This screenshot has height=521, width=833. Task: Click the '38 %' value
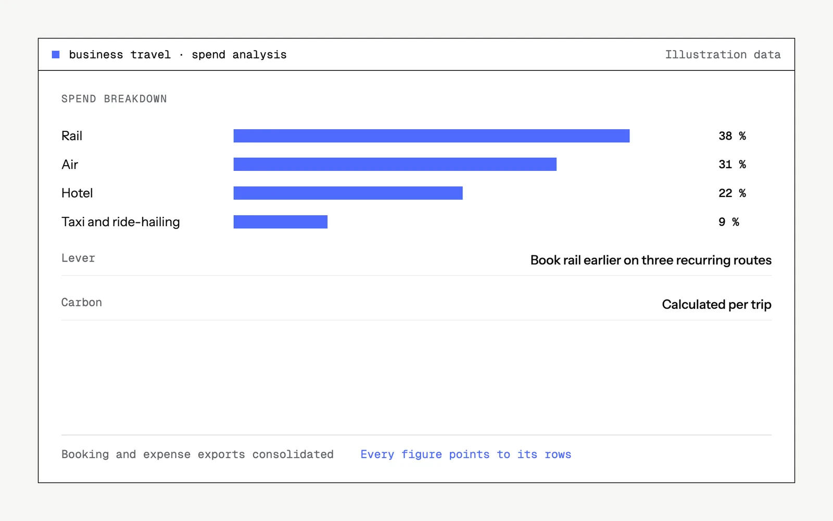click(732, 136)
